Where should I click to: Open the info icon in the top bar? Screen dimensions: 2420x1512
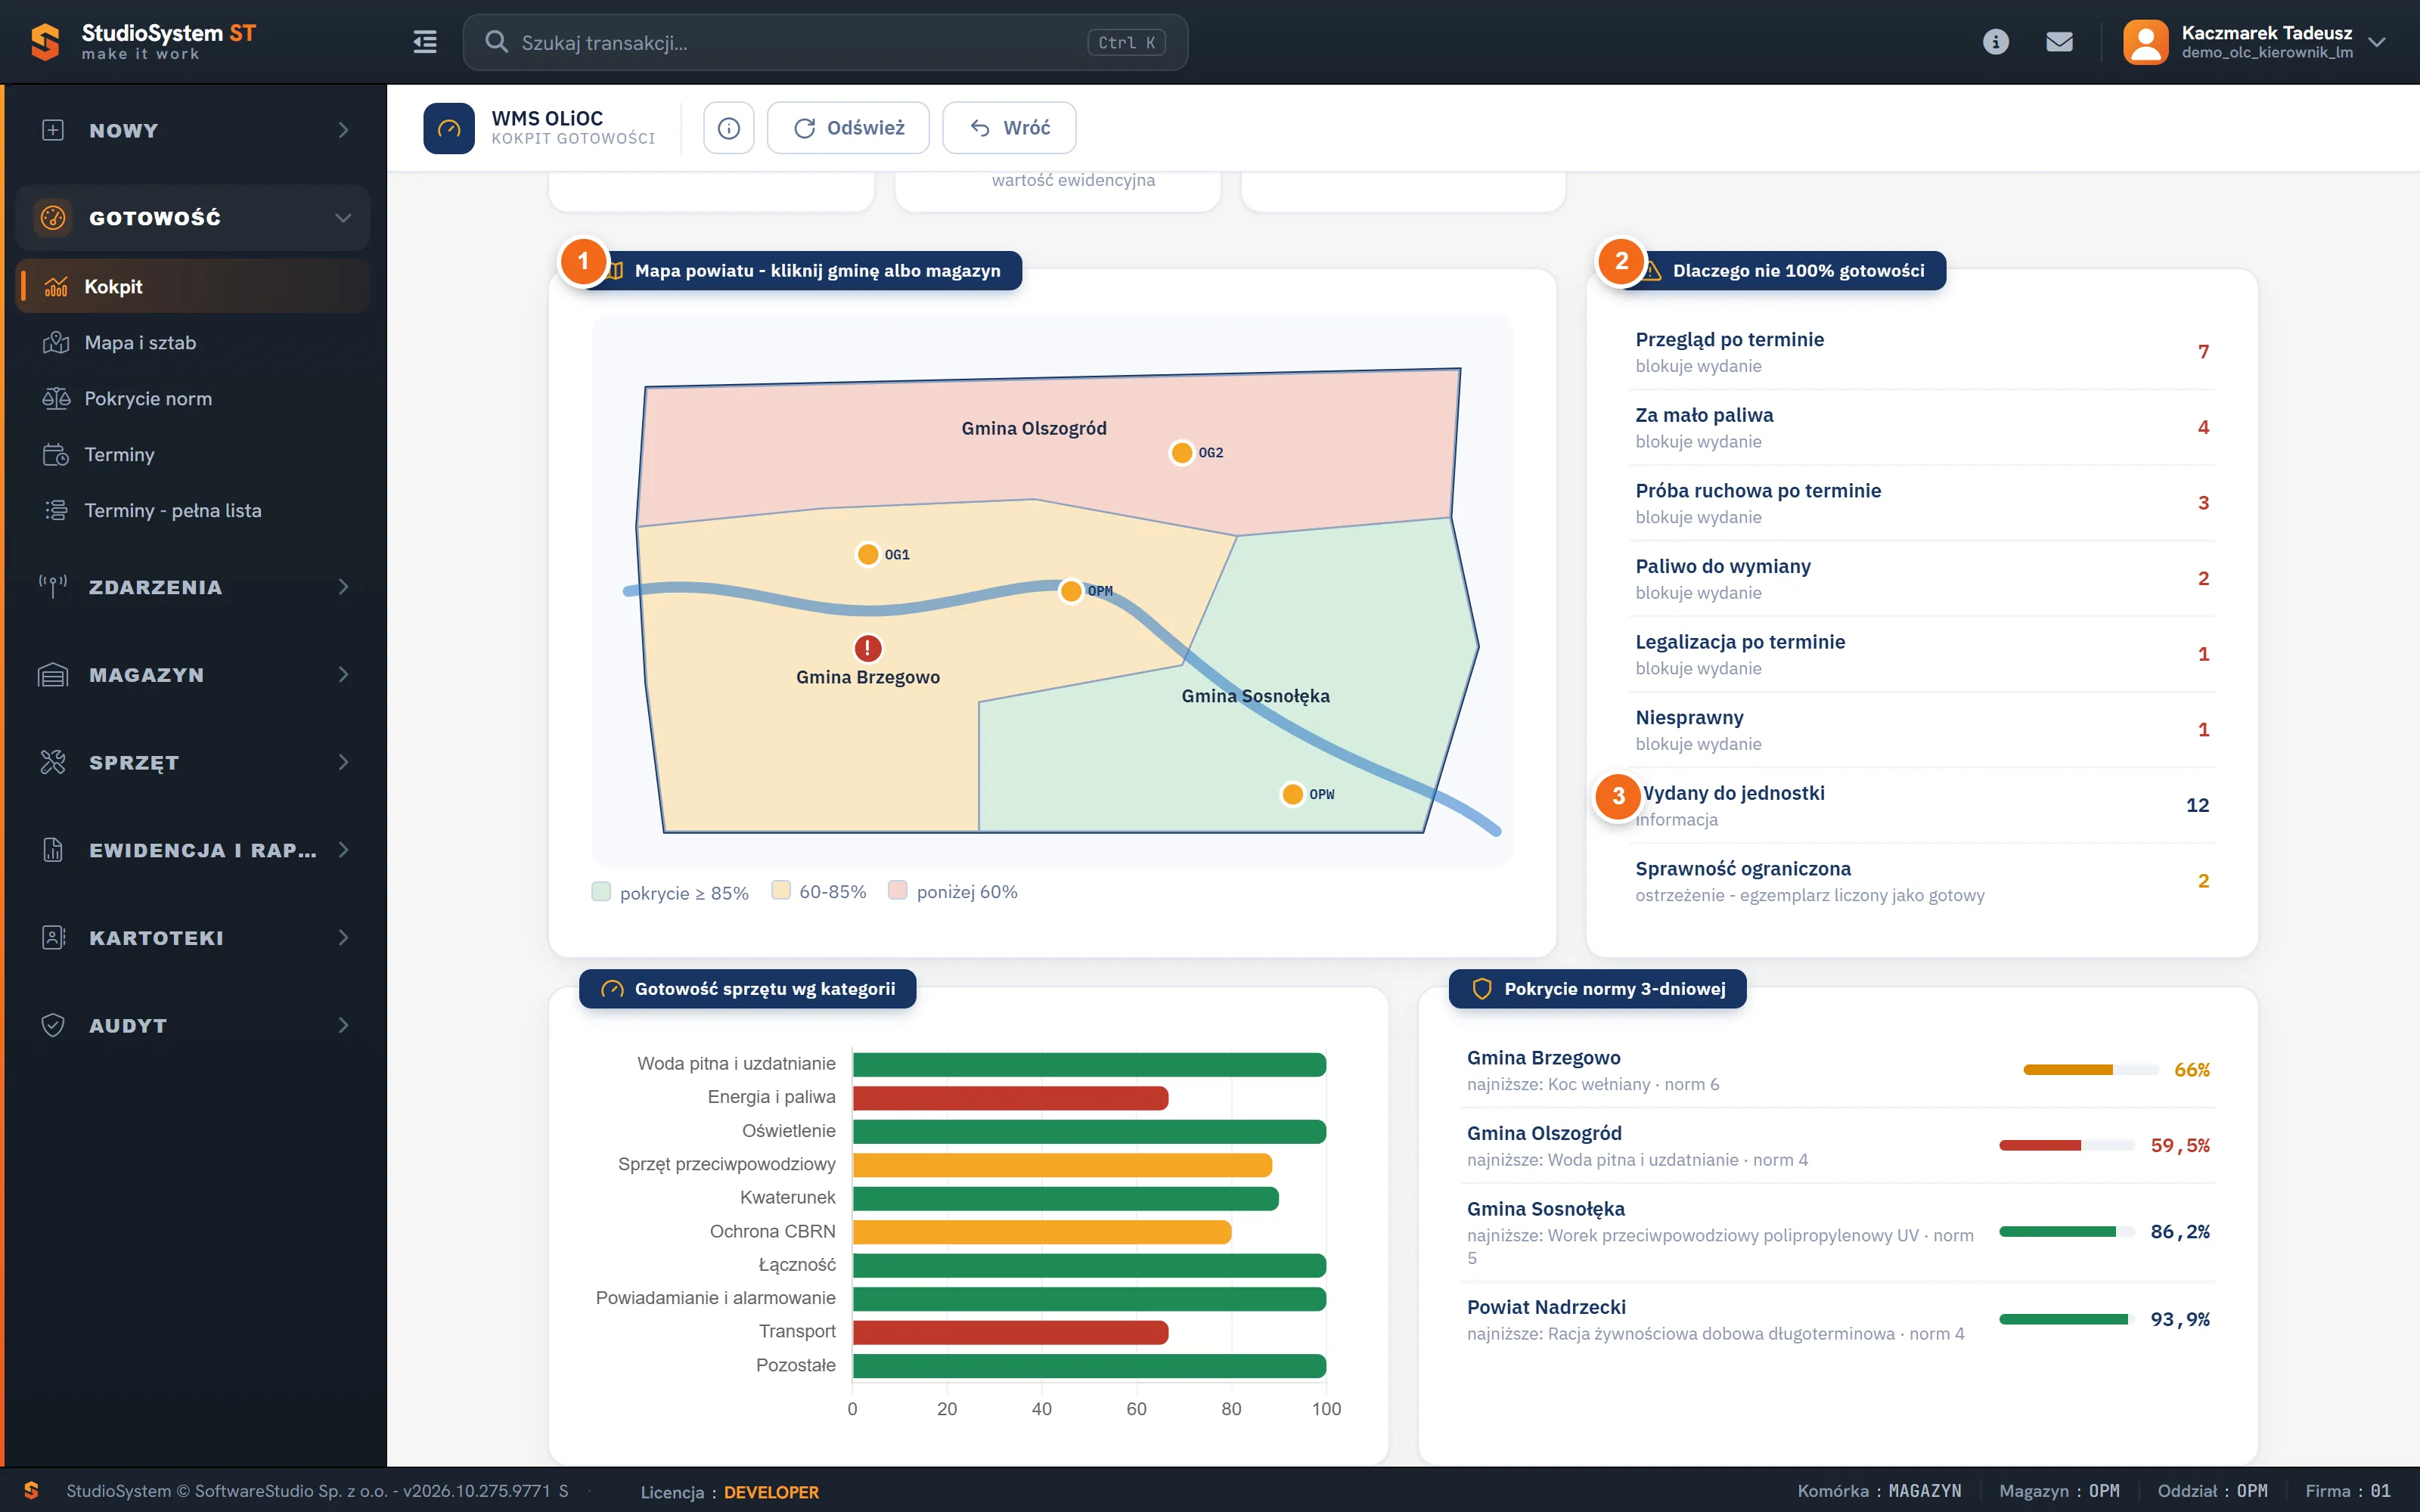tap(1995, 42)
